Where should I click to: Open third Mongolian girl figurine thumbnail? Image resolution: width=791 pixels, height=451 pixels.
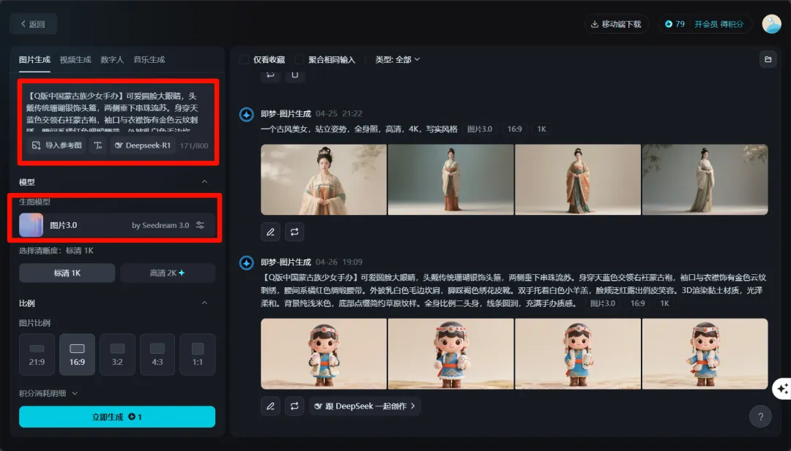(x=578, y=354)
